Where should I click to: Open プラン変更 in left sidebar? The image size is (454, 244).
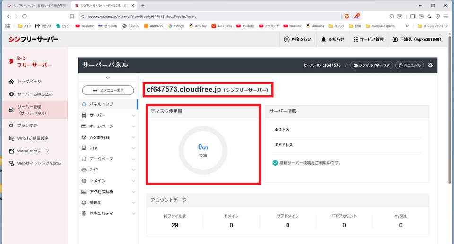pyautogui.click(x=27, y=126)
